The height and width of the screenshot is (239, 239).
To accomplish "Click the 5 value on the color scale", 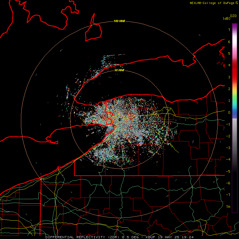I will [229, 53].
